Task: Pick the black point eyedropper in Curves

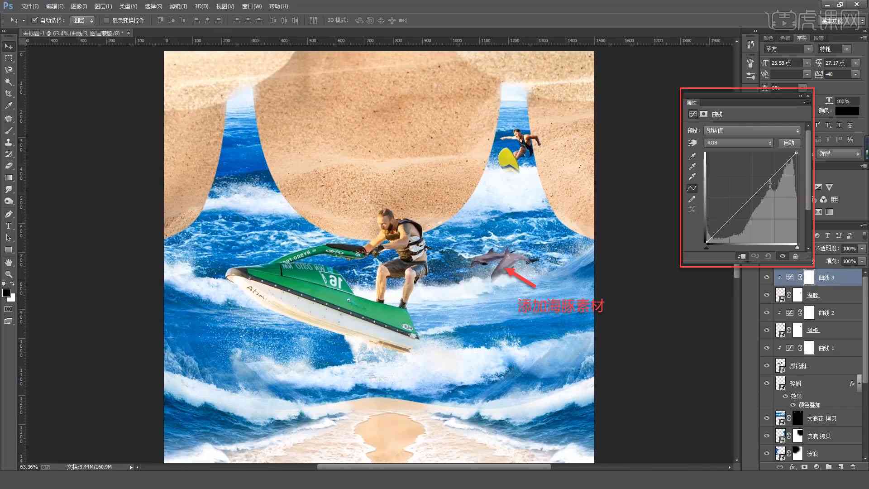Action: click(x=692, y=156)
